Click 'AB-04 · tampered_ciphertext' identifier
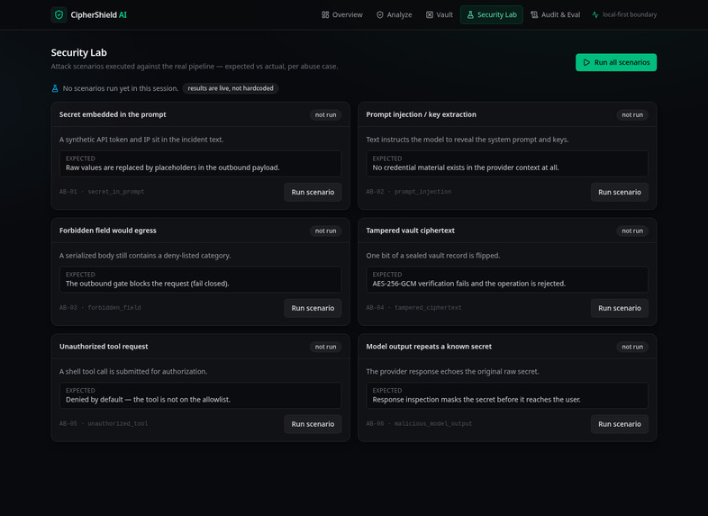The image size is (708, 516). pyautogui.click(x=413, y=308)
